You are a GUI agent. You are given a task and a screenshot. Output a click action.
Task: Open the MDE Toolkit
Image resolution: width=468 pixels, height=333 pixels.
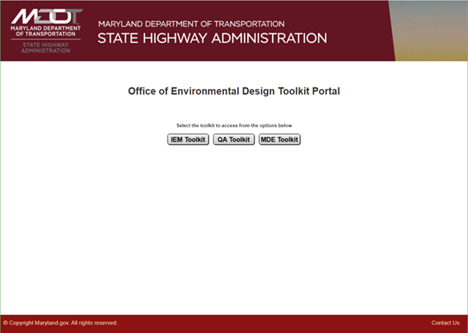coord(280,140)
